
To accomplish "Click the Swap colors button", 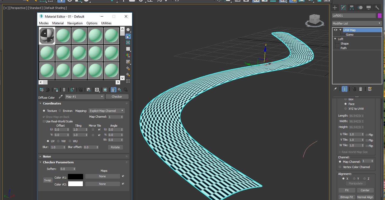I will point(48,180).
